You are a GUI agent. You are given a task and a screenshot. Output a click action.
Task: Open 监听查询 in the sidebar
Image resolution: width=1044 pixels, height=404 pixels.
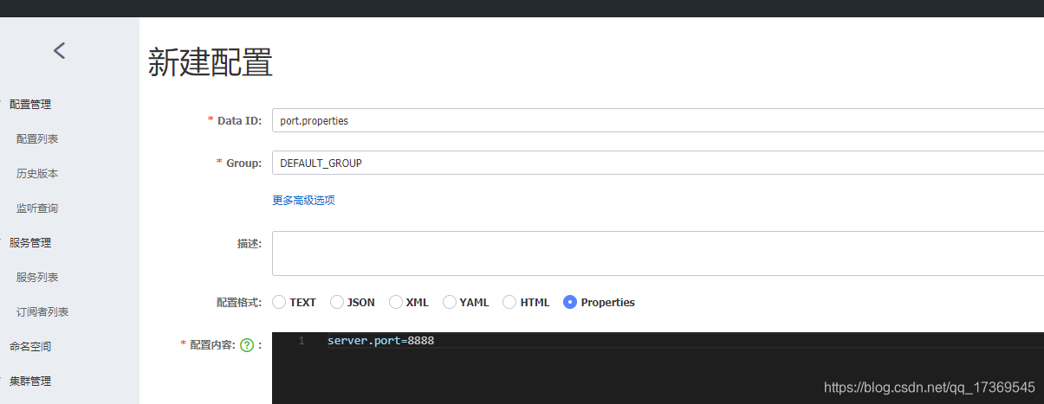click(x=37, y=208)
